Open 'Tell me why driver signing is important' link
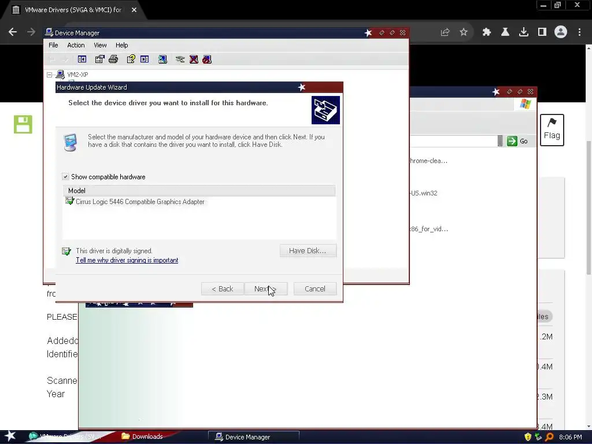The image size is (592, 444). point(127,260)
